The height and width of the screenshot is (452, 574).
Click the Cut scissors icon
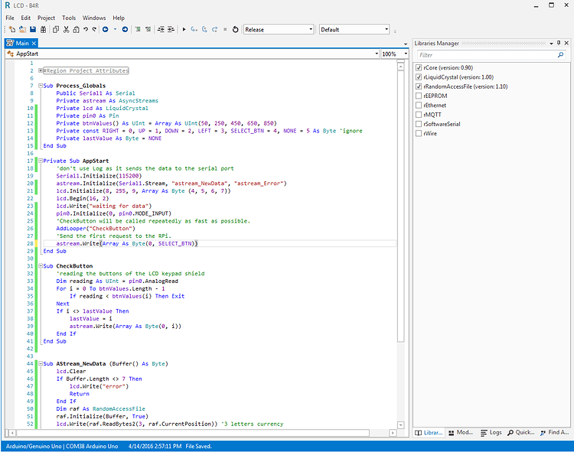click(x=67, y=29)
